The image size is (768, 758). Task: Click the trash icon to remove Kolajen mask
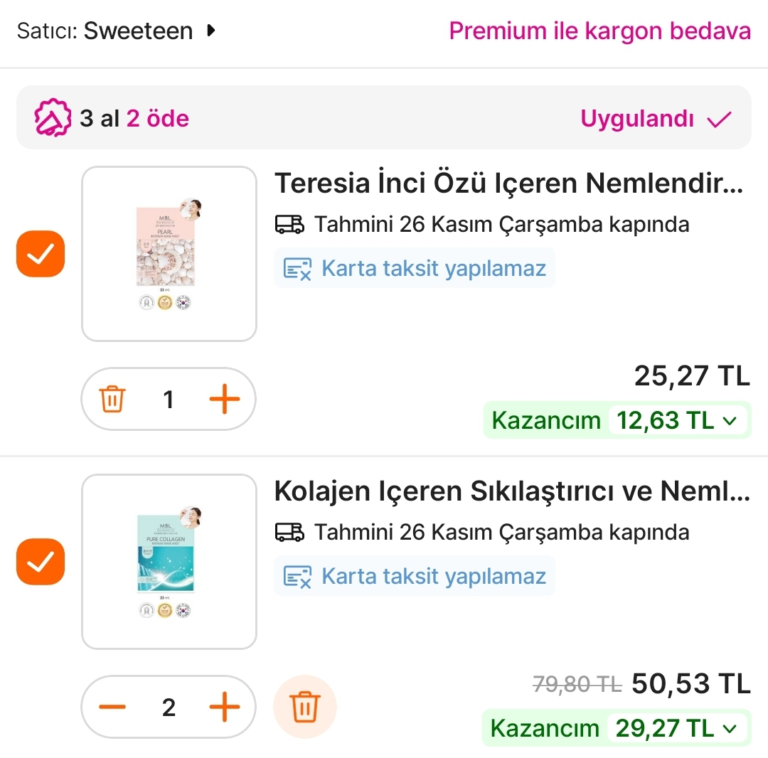(304, 707)
